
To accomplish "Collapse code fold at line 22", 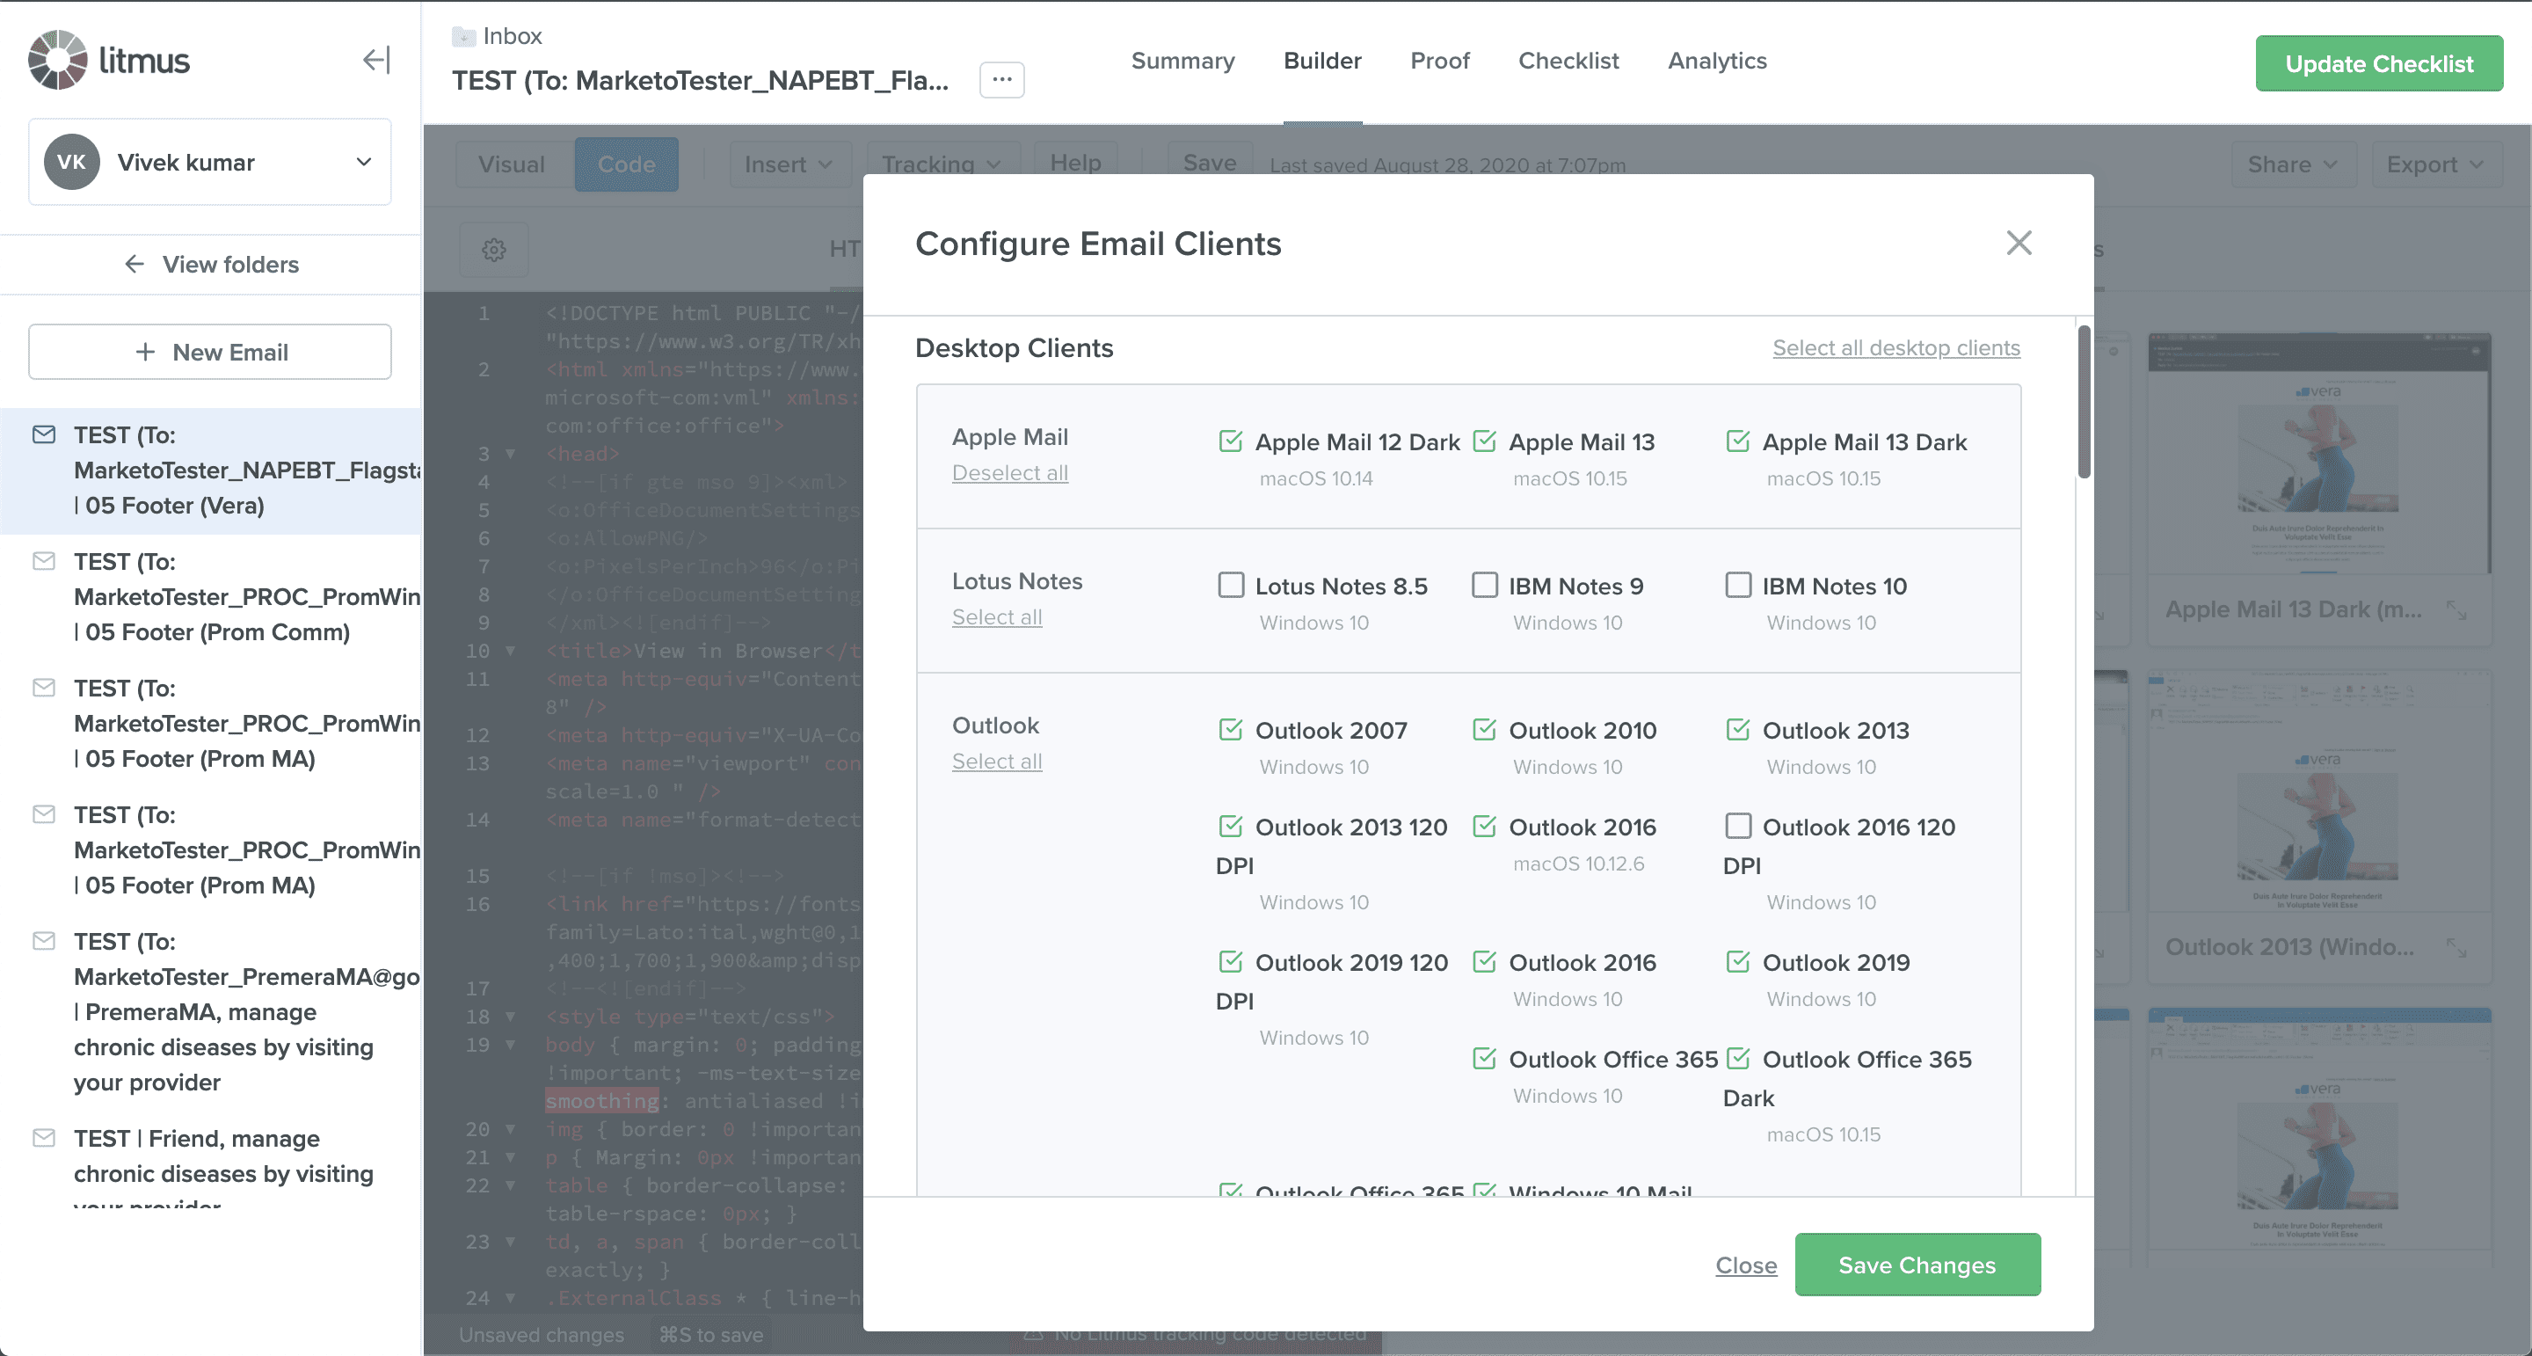I will pyautogui.click(x=510, y=1185).
